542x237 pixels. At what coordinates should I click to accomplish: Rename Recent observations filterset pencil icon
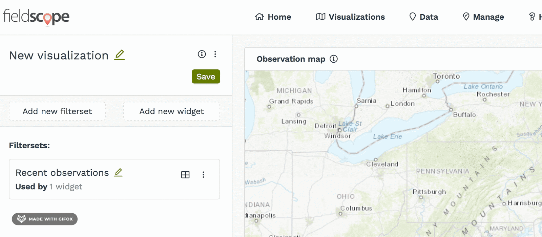[x=118, y=172]
